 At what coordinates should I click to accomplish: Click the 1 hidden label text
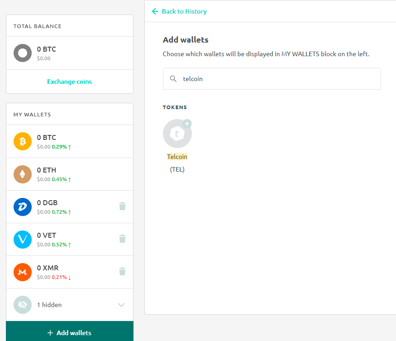pos(49,305)
